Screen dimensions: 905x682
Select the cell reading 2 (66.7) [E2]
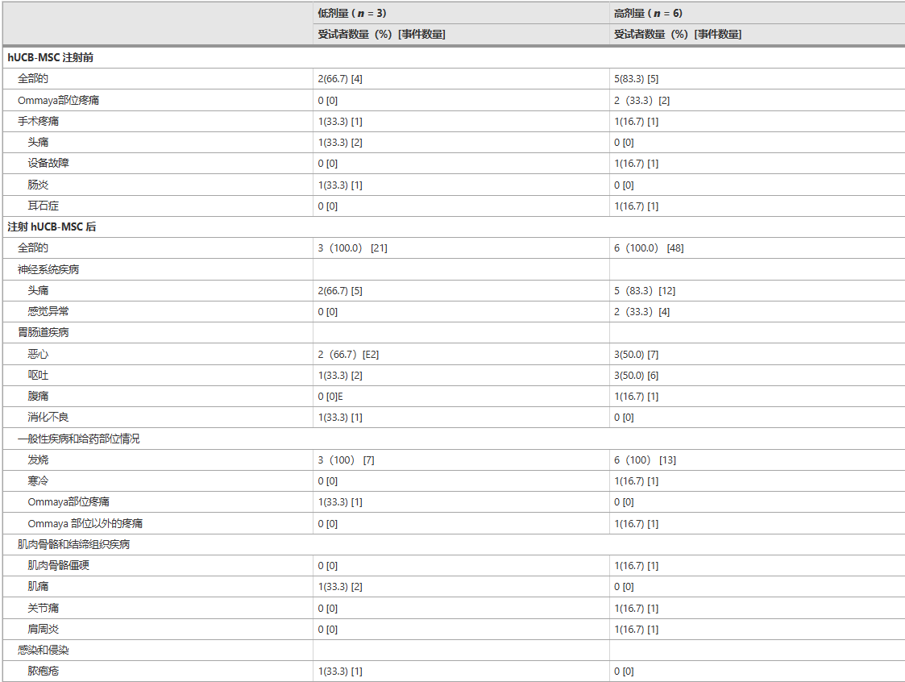coord(348,354)
